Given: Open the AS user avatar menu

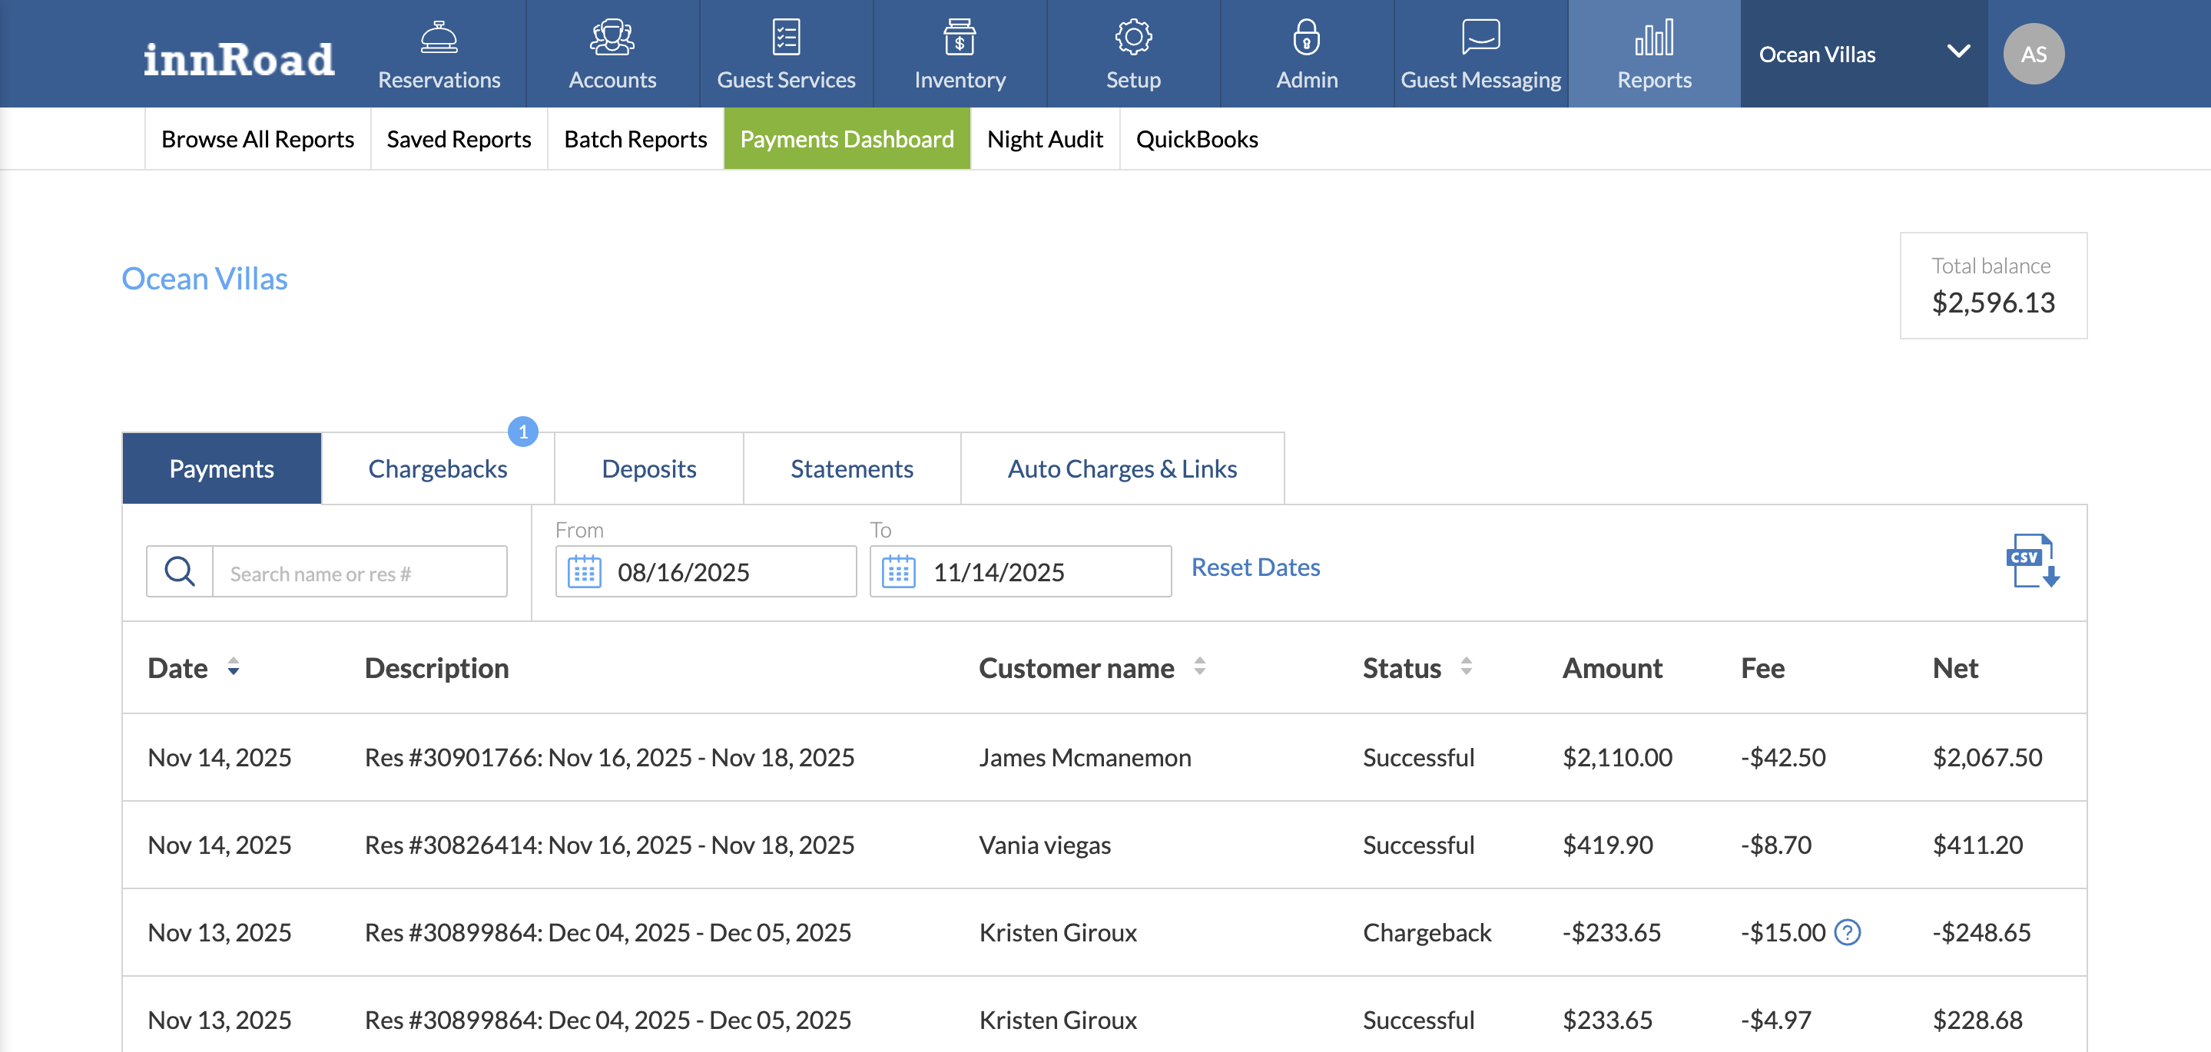Looking at the screenshot, I should 2033,54.
